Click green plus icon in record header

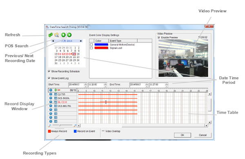(56, 90)
